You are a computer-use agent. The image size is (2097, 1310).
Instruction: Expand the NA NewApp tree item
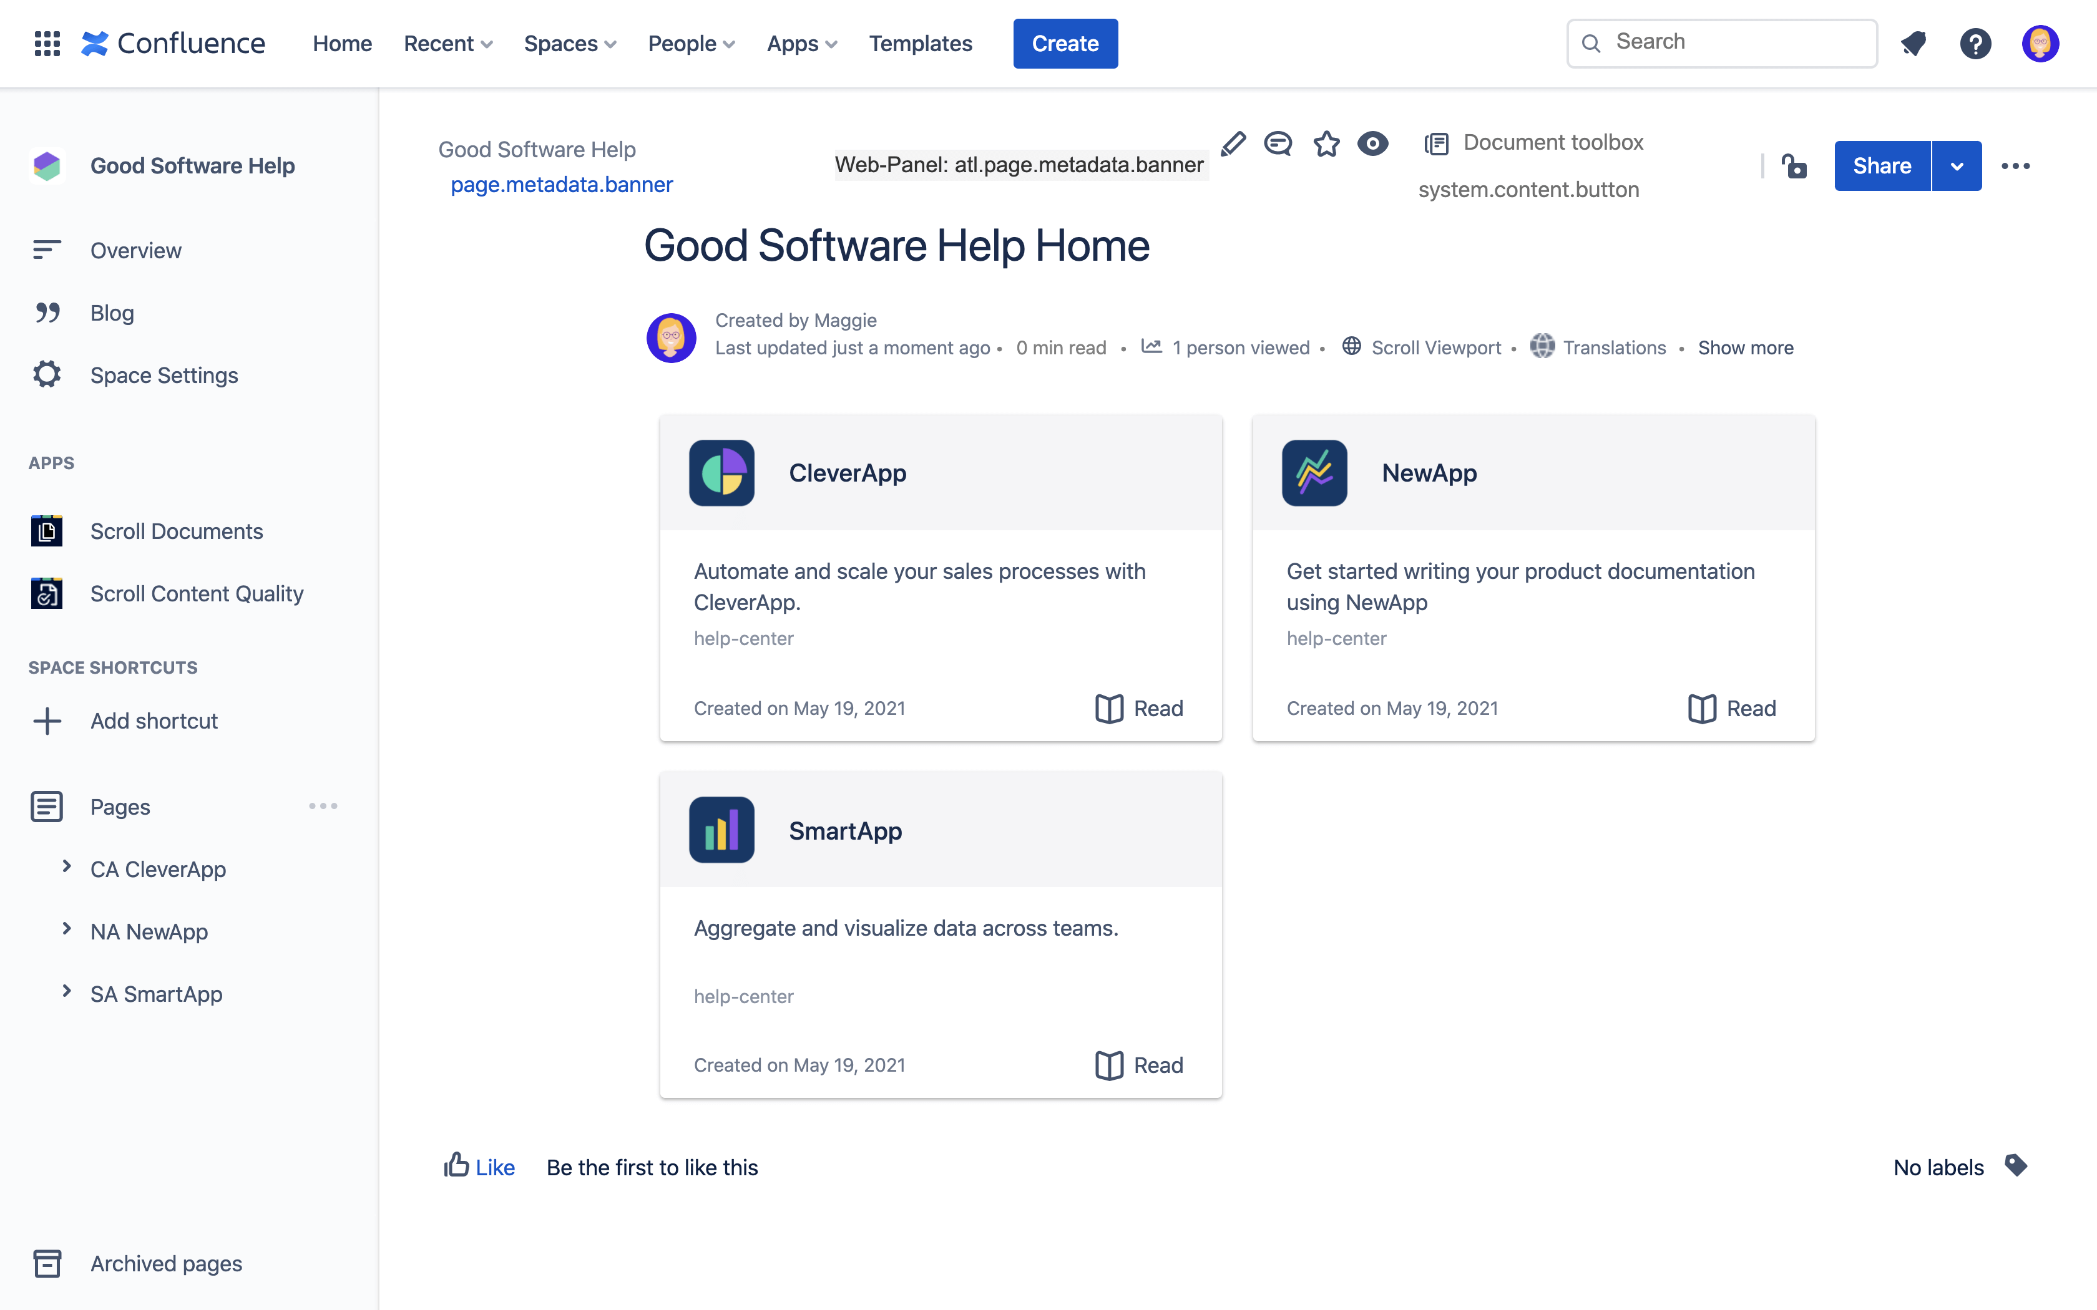click(x=66, y=929)
